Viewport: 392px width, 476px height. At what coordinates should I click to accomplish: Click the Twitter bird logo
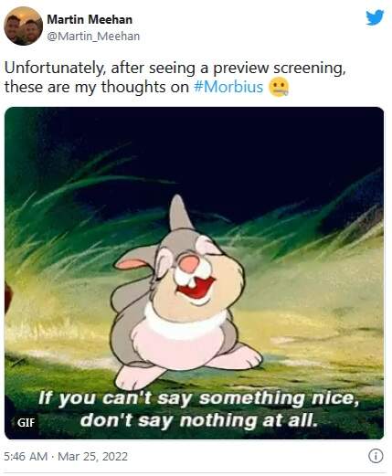[375, 17]
